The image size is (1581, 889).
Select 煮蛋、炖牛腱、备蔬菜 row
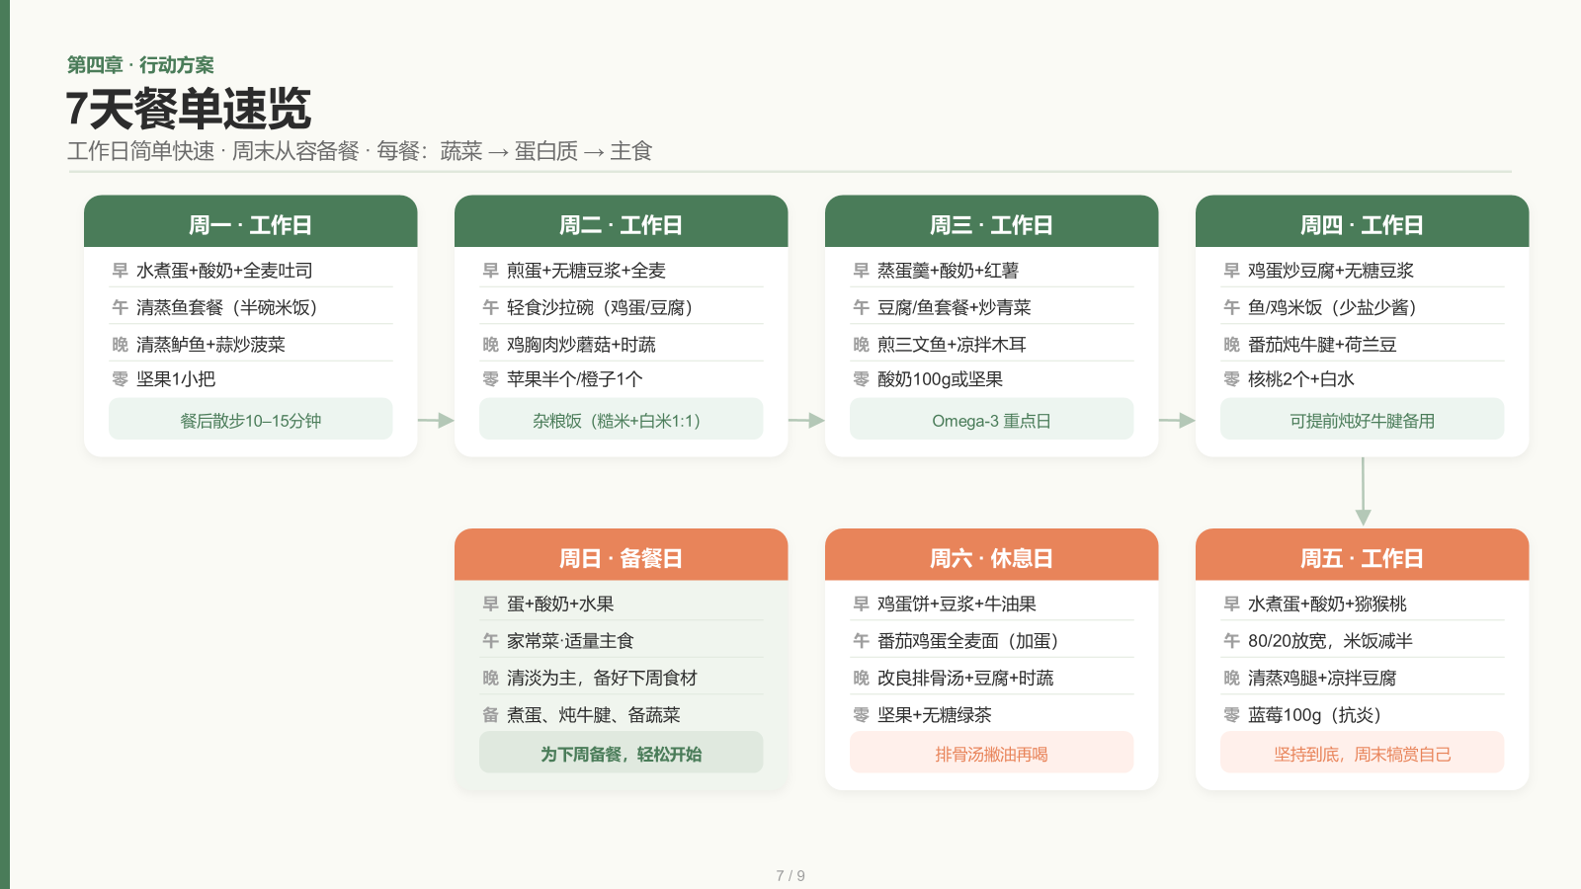point(622,714)
